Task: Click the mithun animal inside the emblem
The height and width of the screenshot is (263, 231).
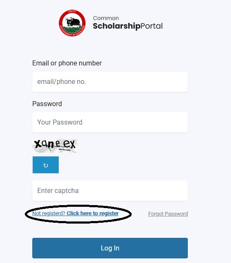Action: (73, 23)
